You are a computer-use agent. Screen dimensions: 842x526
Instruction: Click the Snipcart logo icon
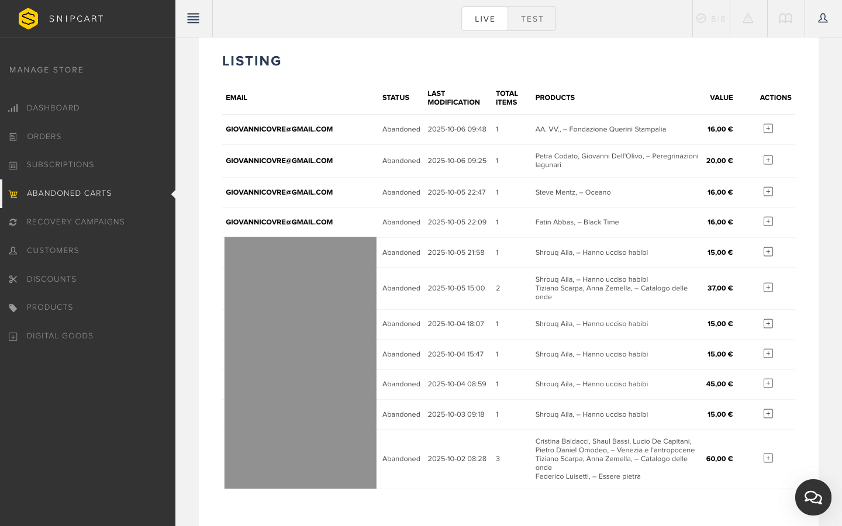pos(28,19)
